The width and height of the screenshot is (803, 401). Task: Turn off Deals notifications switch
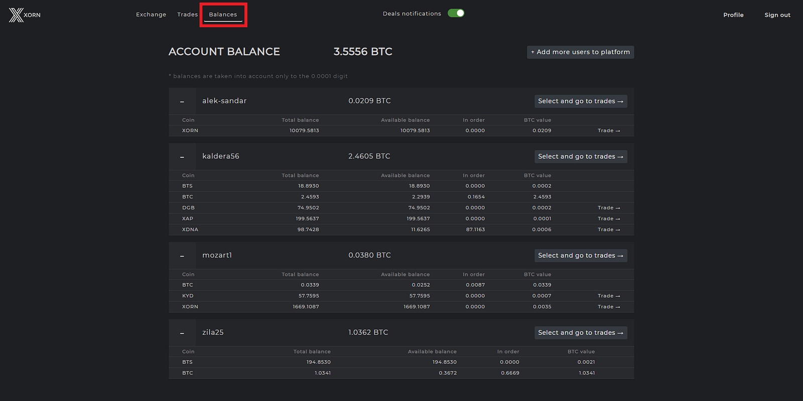click(456, 13)
